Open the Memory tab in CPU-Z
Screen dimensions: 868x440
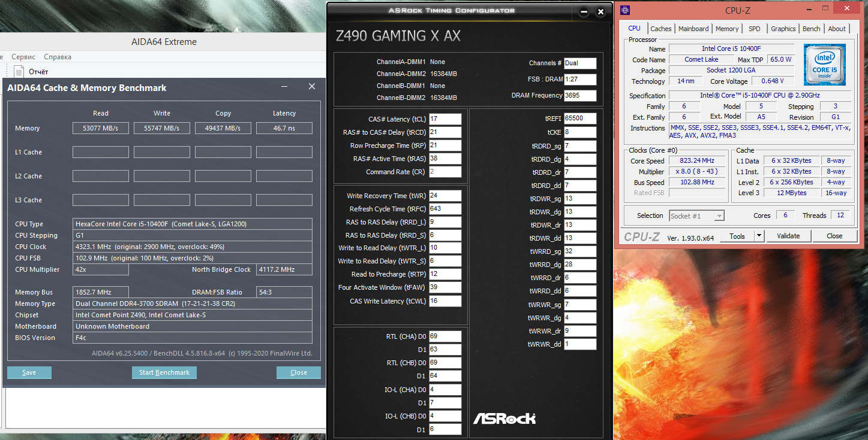[x=727, y=29]
